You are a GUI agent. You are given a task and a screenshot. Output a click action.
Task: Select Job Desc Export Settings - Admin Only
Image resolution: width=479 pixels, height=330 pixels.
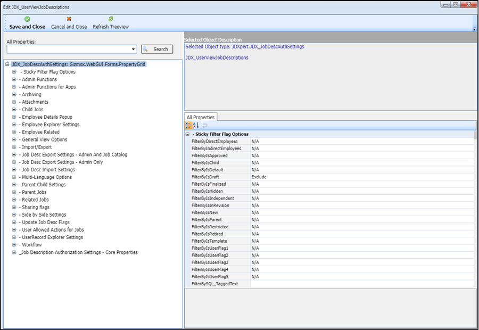(61, 162)
